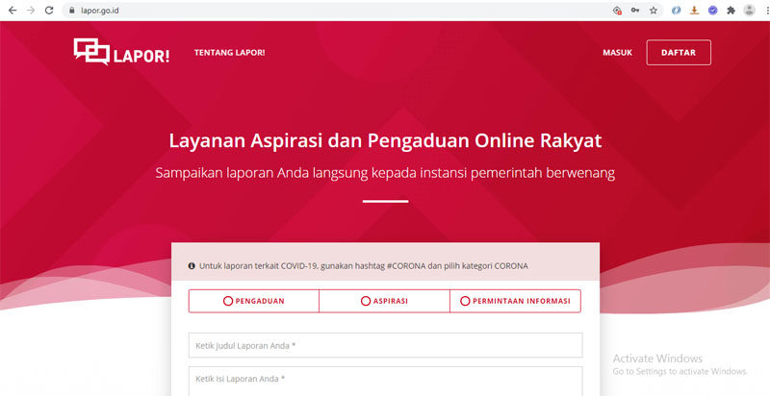Reload the lapor.go.id page
The image size is (770, 396).
pos(49,11)
